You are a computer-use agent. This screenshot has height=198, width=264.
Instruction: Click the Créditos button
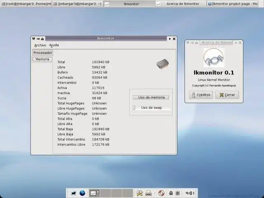(201, 95)
